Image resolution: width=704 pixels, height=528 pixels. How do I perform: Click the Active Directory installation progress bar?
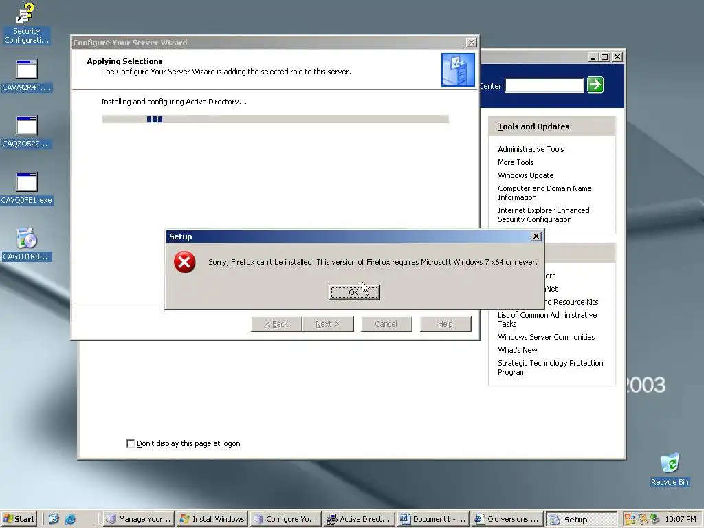click(275, 119)
